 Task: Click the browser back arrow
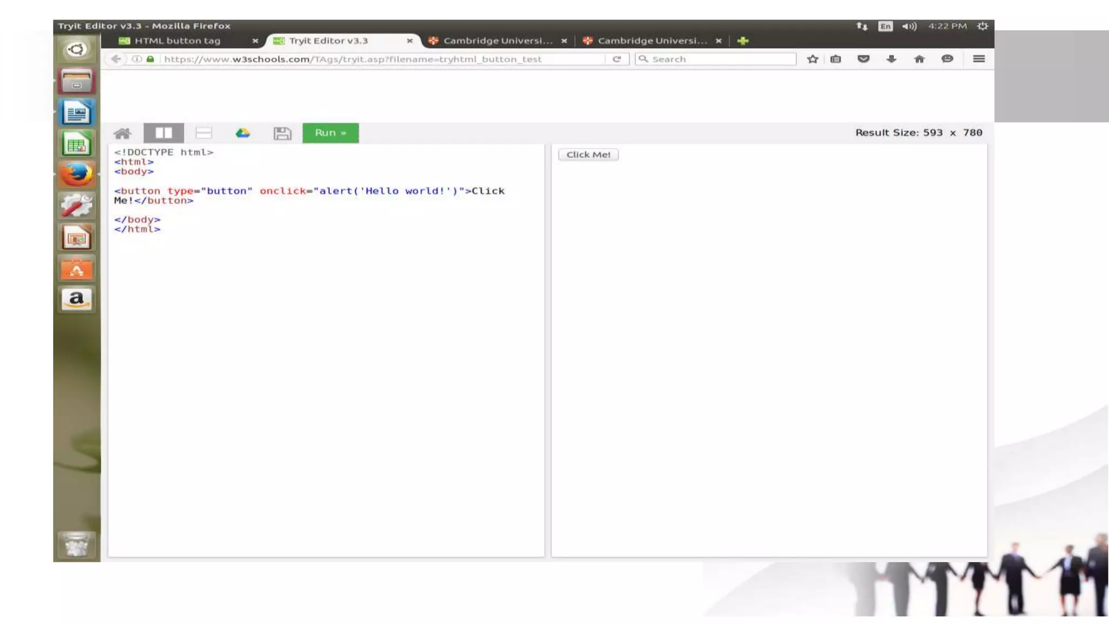[x=116, y=59]
